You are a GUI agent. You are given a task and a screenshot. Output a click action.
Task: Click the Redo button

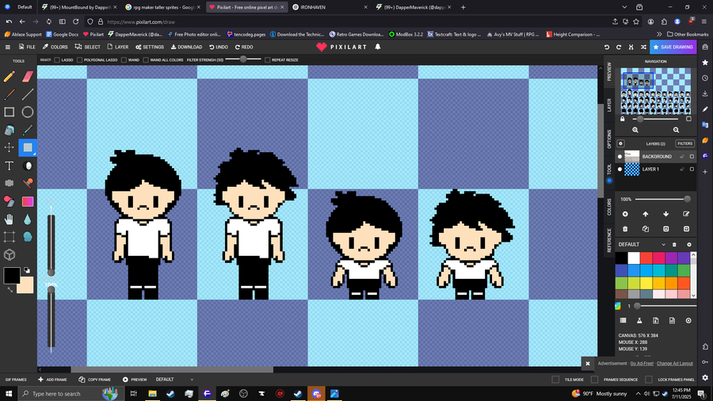pyautogui.click(x=244, y=47)
